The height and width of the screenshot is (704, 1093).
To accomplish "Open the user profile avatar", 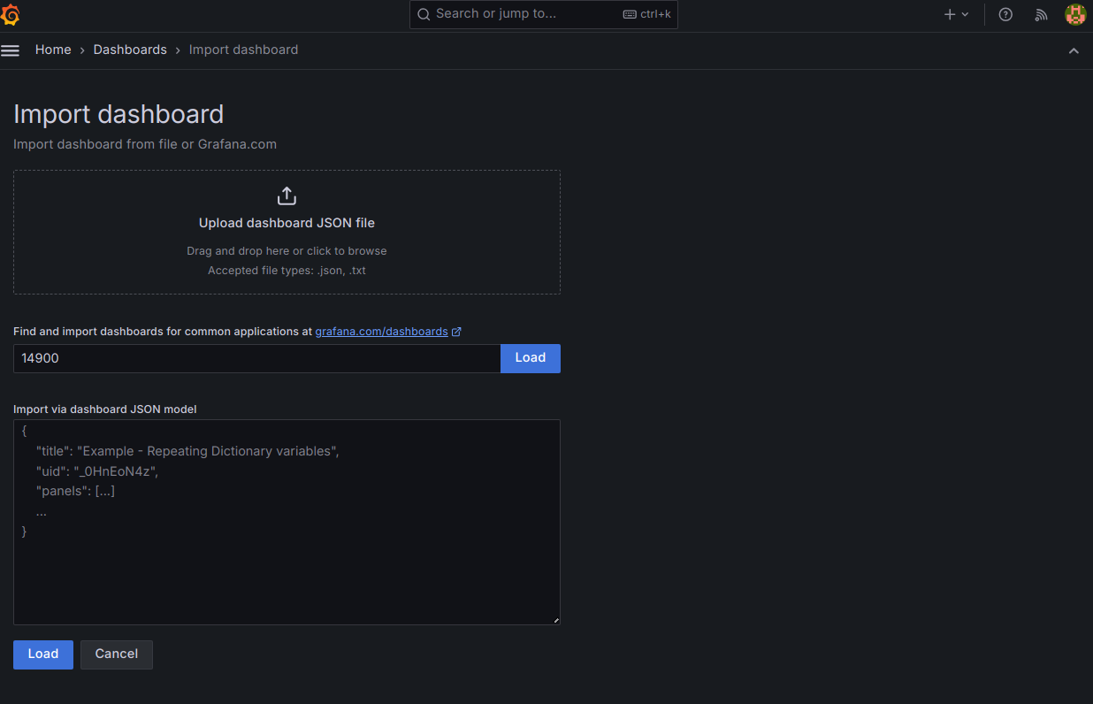I will pos(1074,14).
